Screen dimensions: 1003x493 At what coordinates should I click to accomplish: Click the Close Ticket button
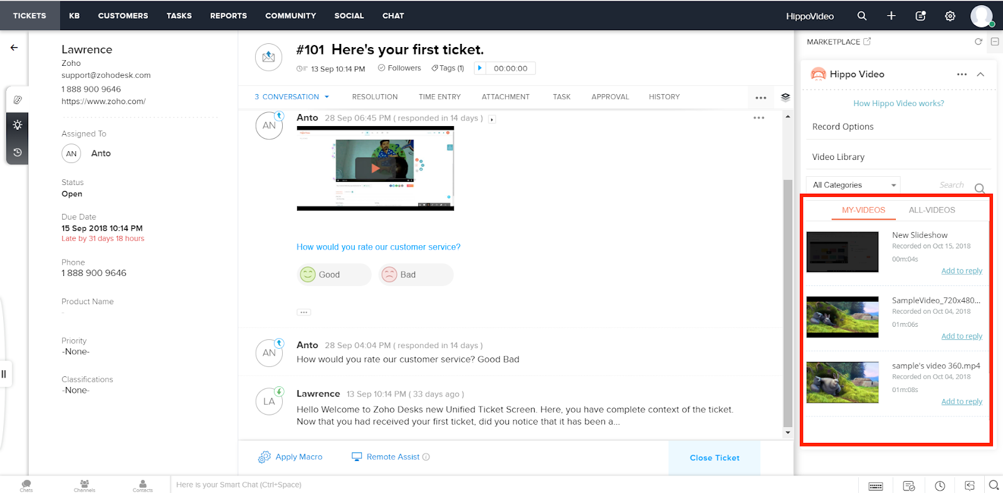click(715, 458)
